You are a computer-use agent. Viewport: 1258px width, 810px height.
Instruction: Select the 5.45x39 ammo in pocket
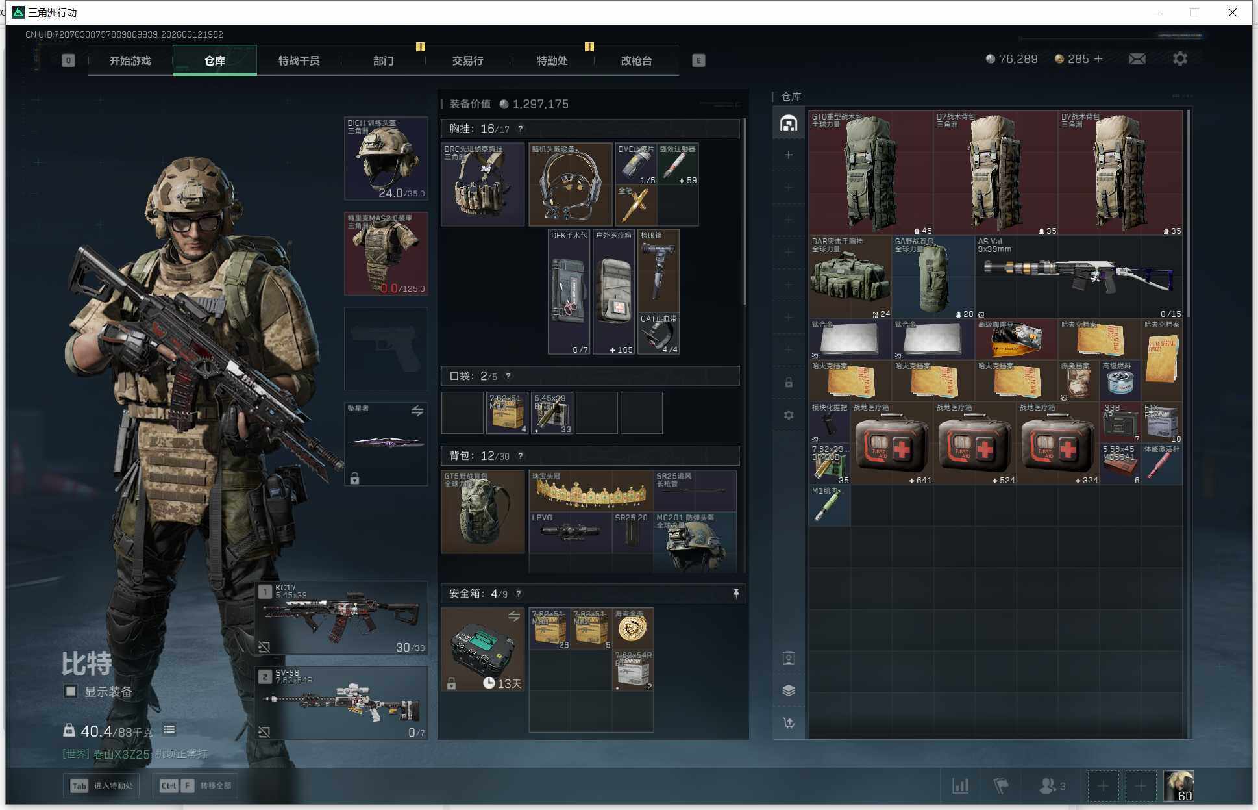[552, 412]
